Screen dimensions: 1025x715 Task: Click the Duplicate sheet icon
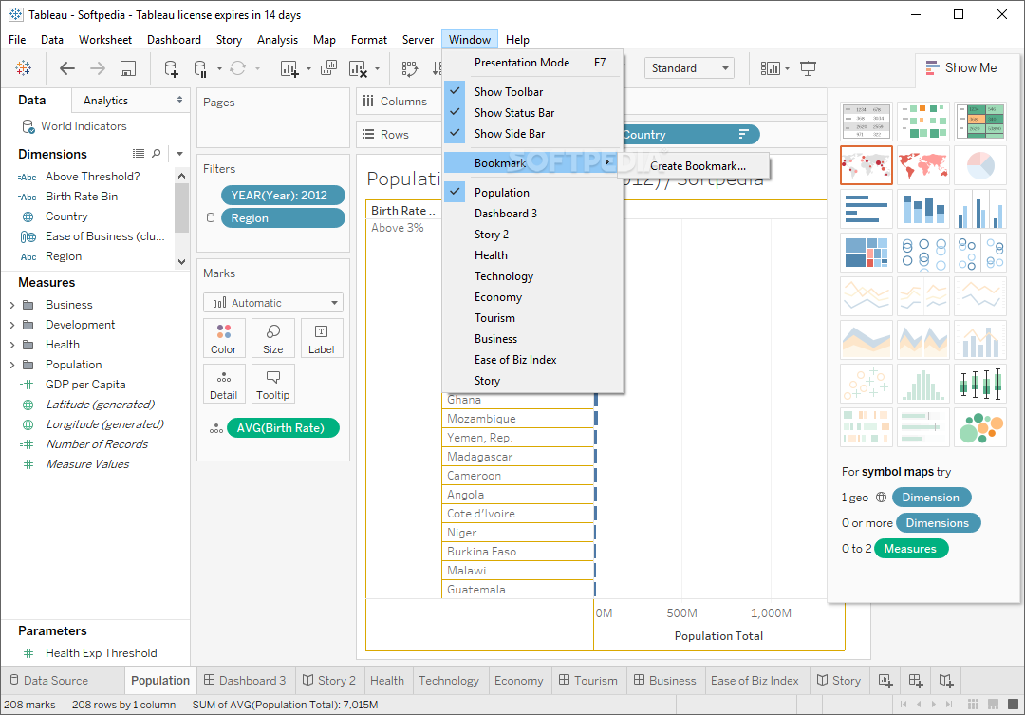pos(328,68)
